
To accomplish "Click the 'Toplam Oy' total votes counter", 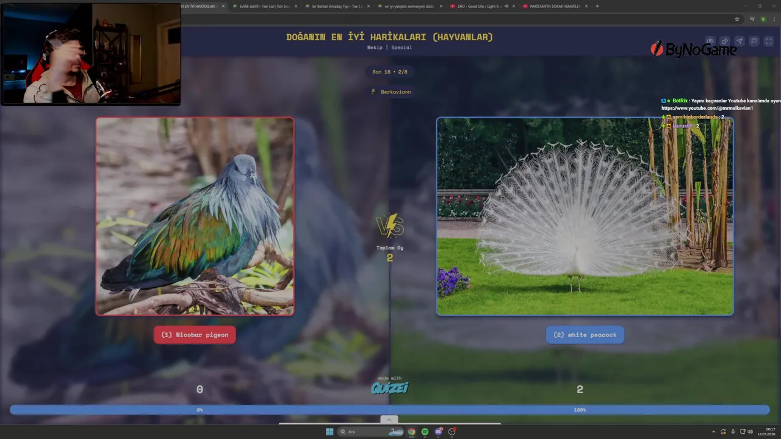I will tap(390, 252).
